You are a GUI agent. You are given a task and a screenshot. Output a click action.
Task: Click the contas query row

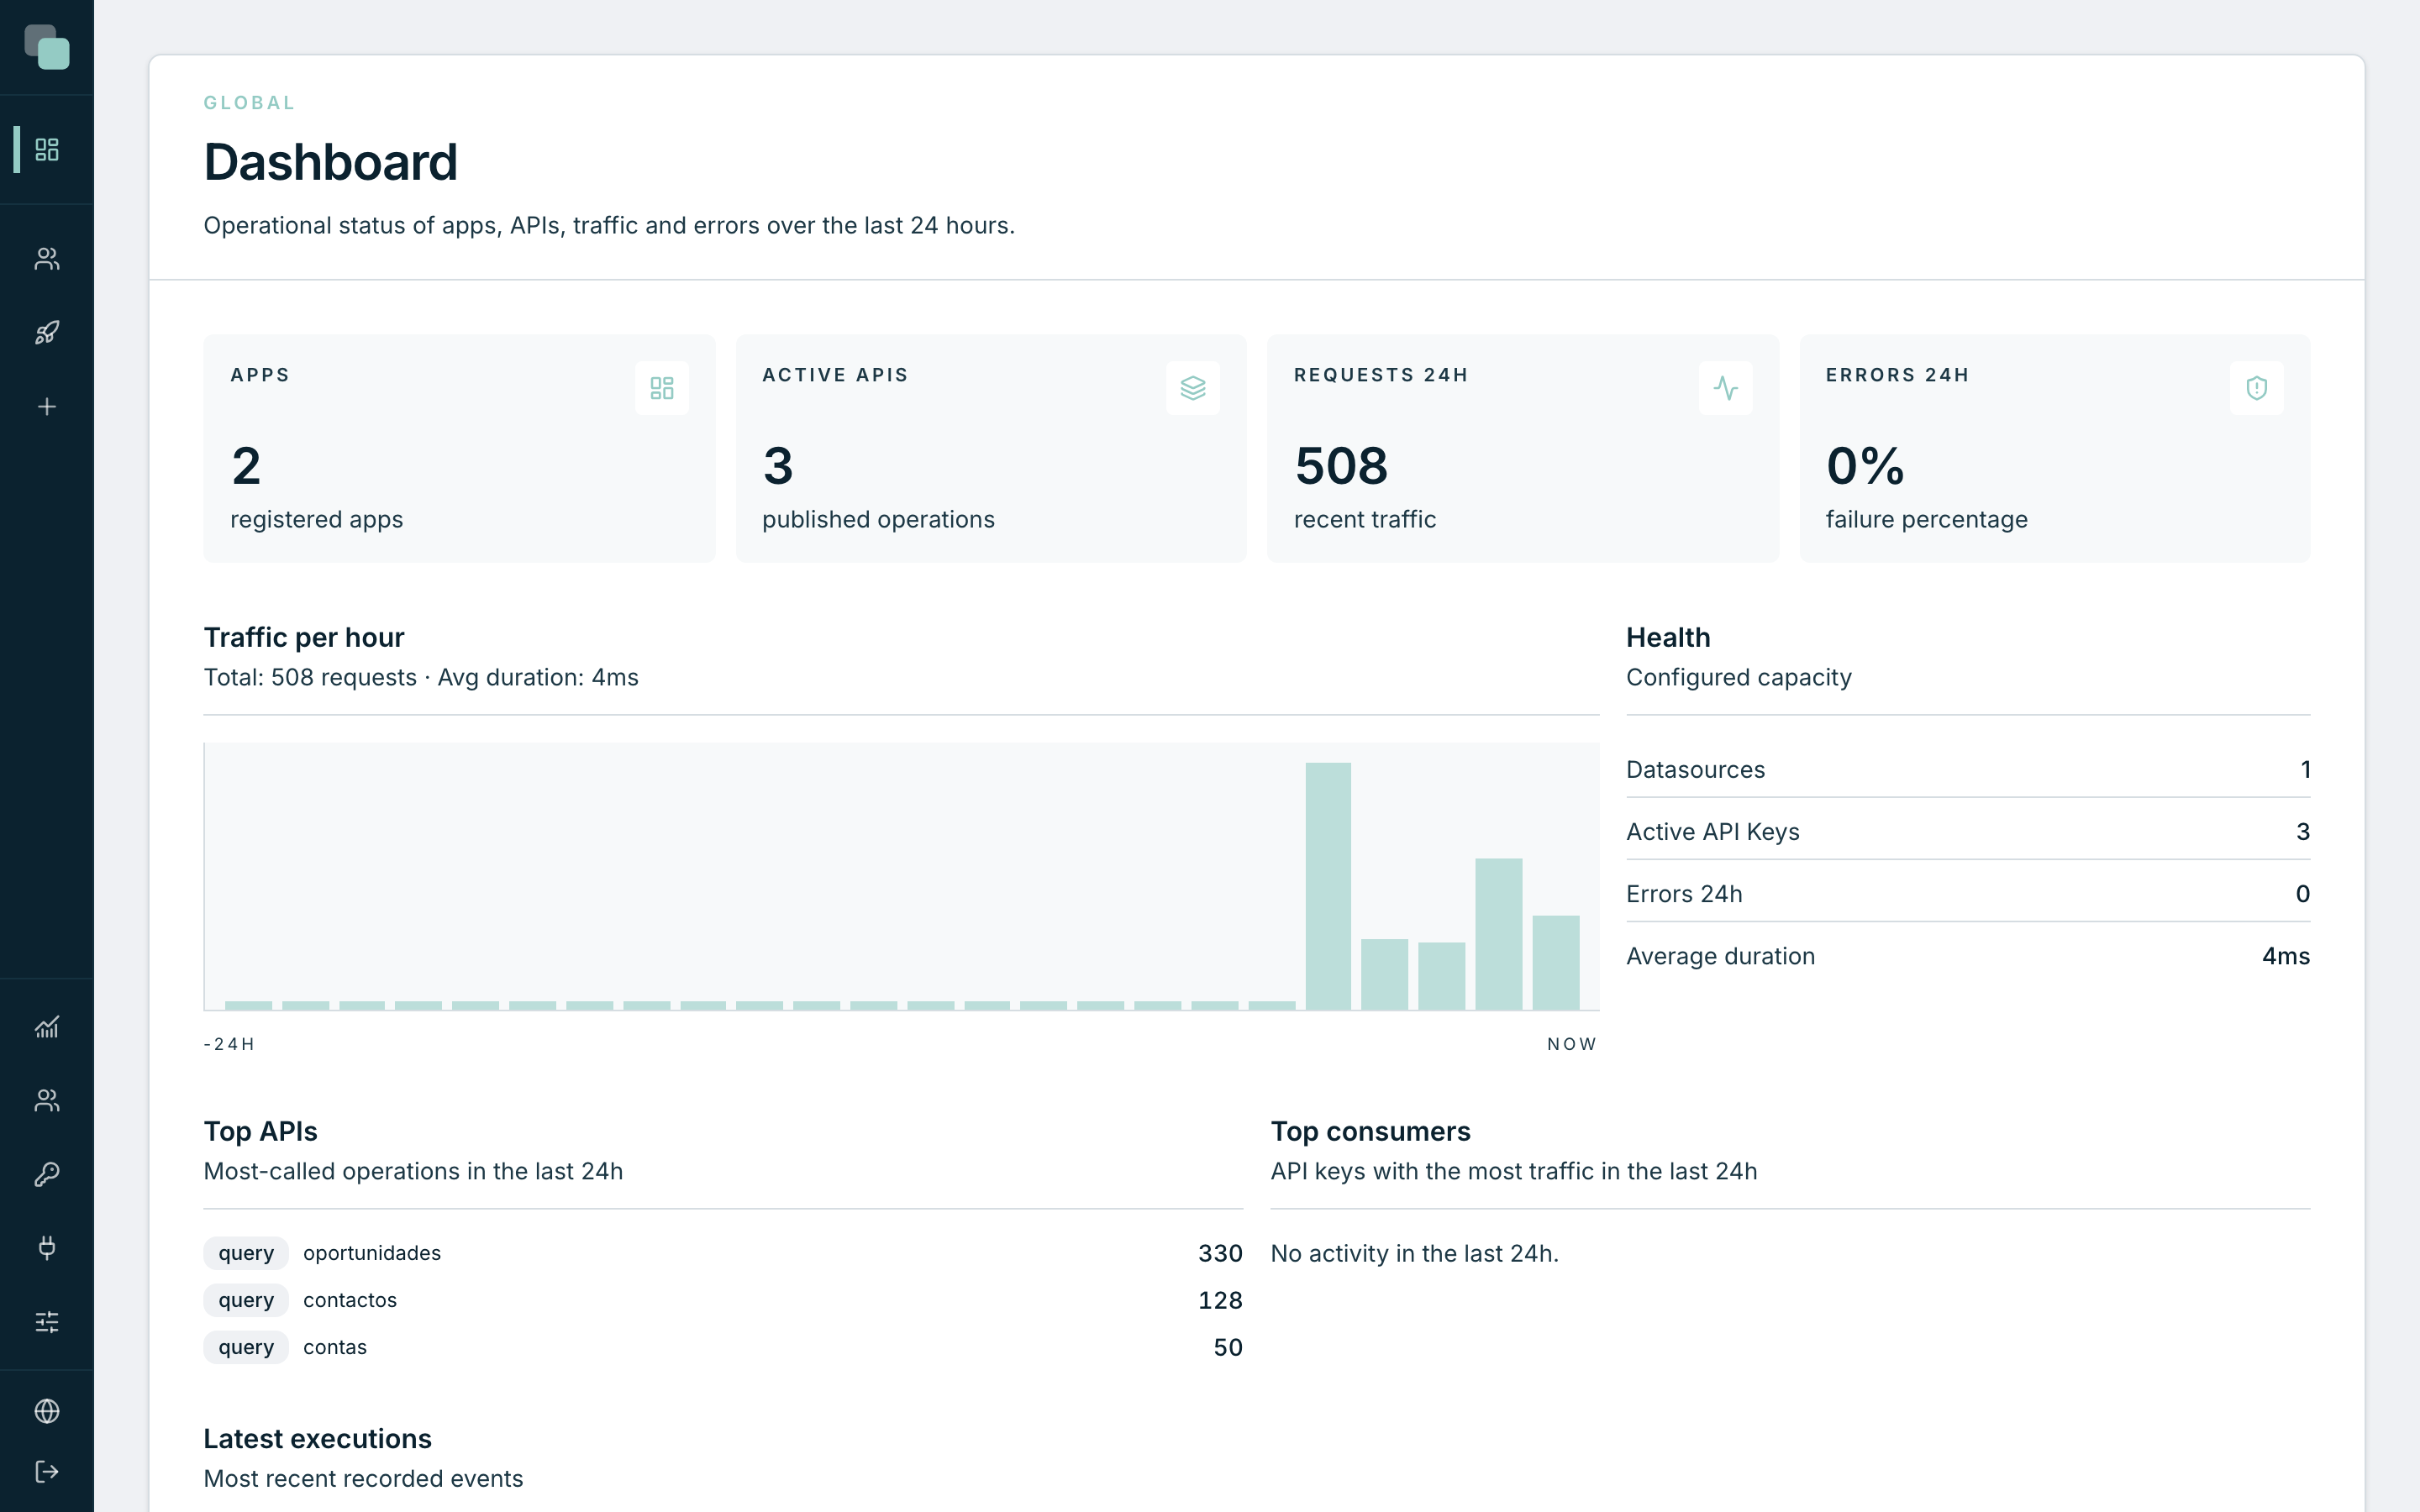[723, 1347]
